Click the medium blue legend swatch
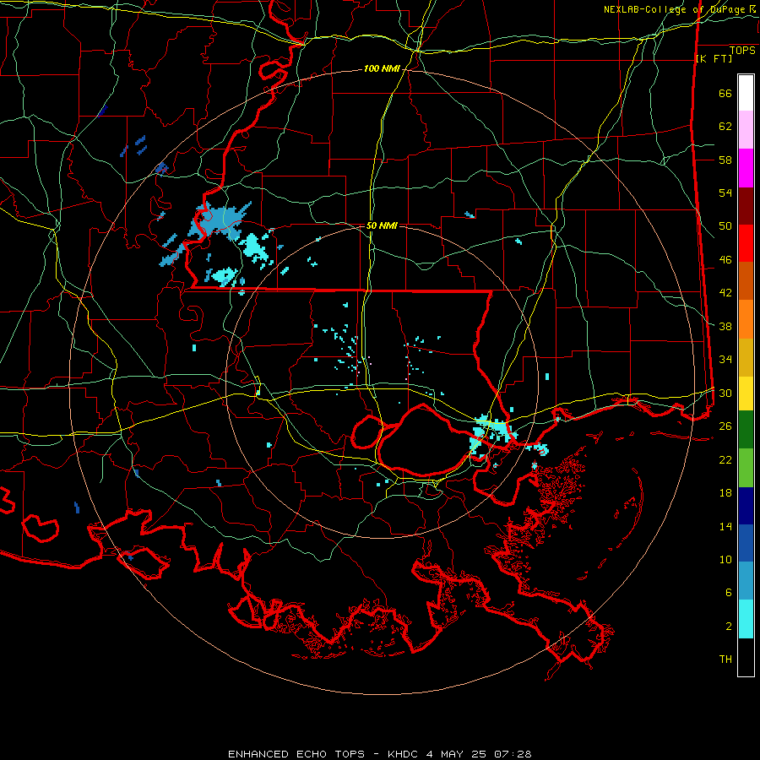 (746, 543)
